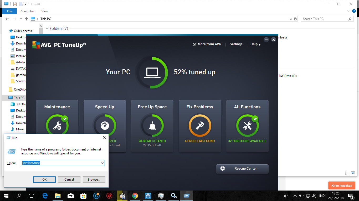Open the People icon in the taskbar
This screenshot has height=201, width=359.
[286, 196]
